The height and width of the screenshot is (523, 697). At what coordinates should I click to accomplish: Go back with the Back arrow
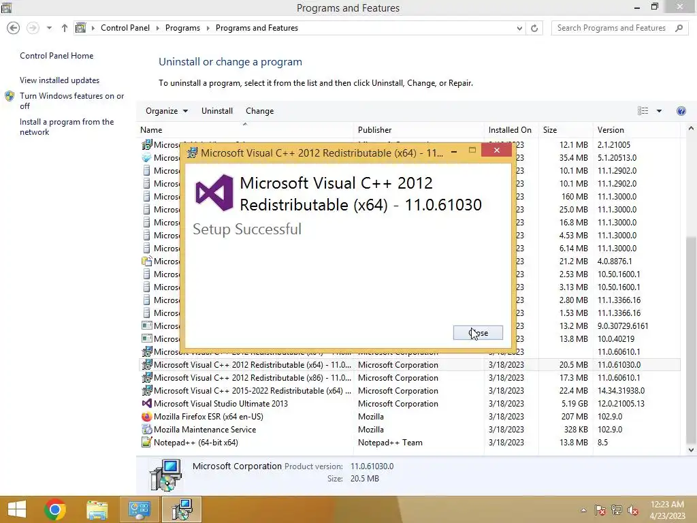coord(14,28)
